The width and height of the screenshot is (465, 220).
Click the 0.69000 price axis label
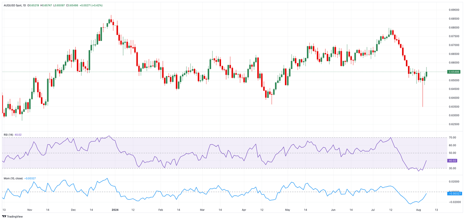click(x=453, y=10)
